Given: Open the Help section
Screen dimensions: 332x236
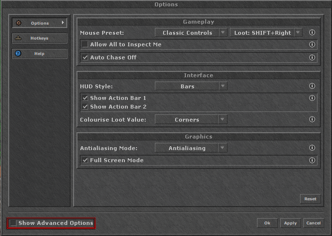Looking at the screenshot, I should pos(40,54).
